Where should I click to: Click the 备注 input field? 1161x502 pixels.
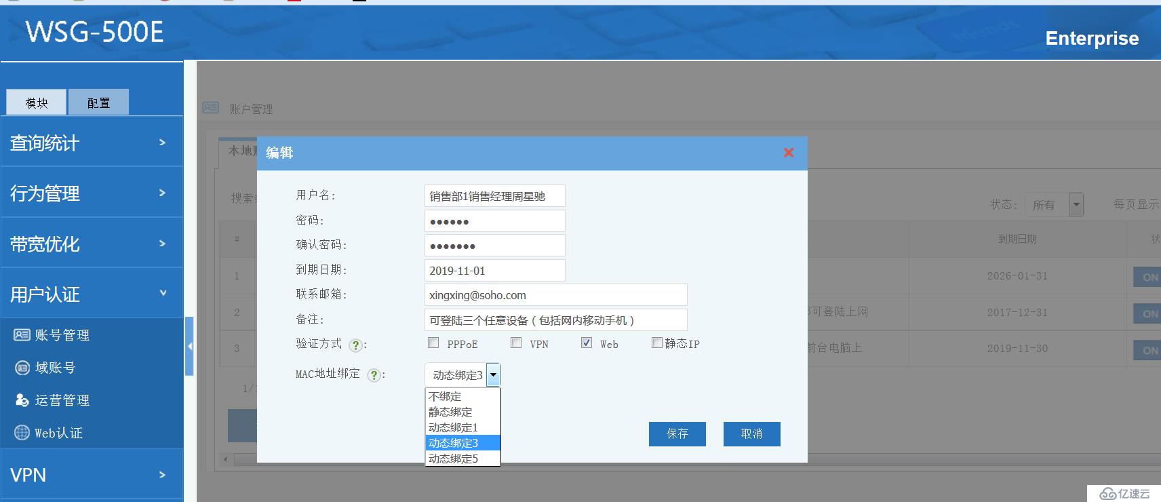[x=555, y=320]
